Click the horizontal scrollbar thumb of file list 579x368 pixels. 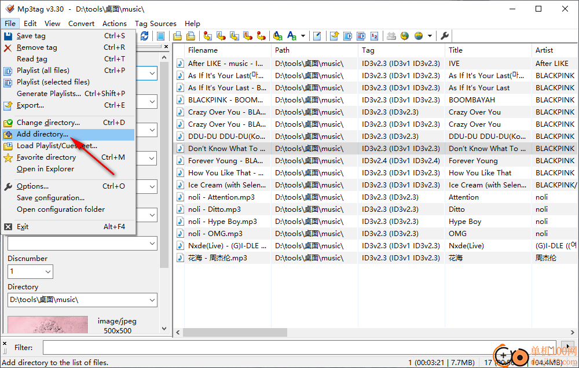pos(235,332)
